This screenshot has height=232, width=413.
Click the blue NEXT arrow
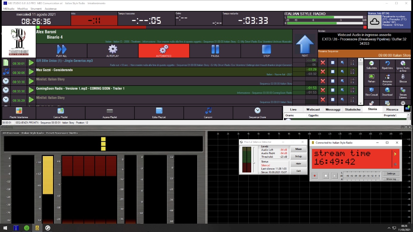pos(305,46)
